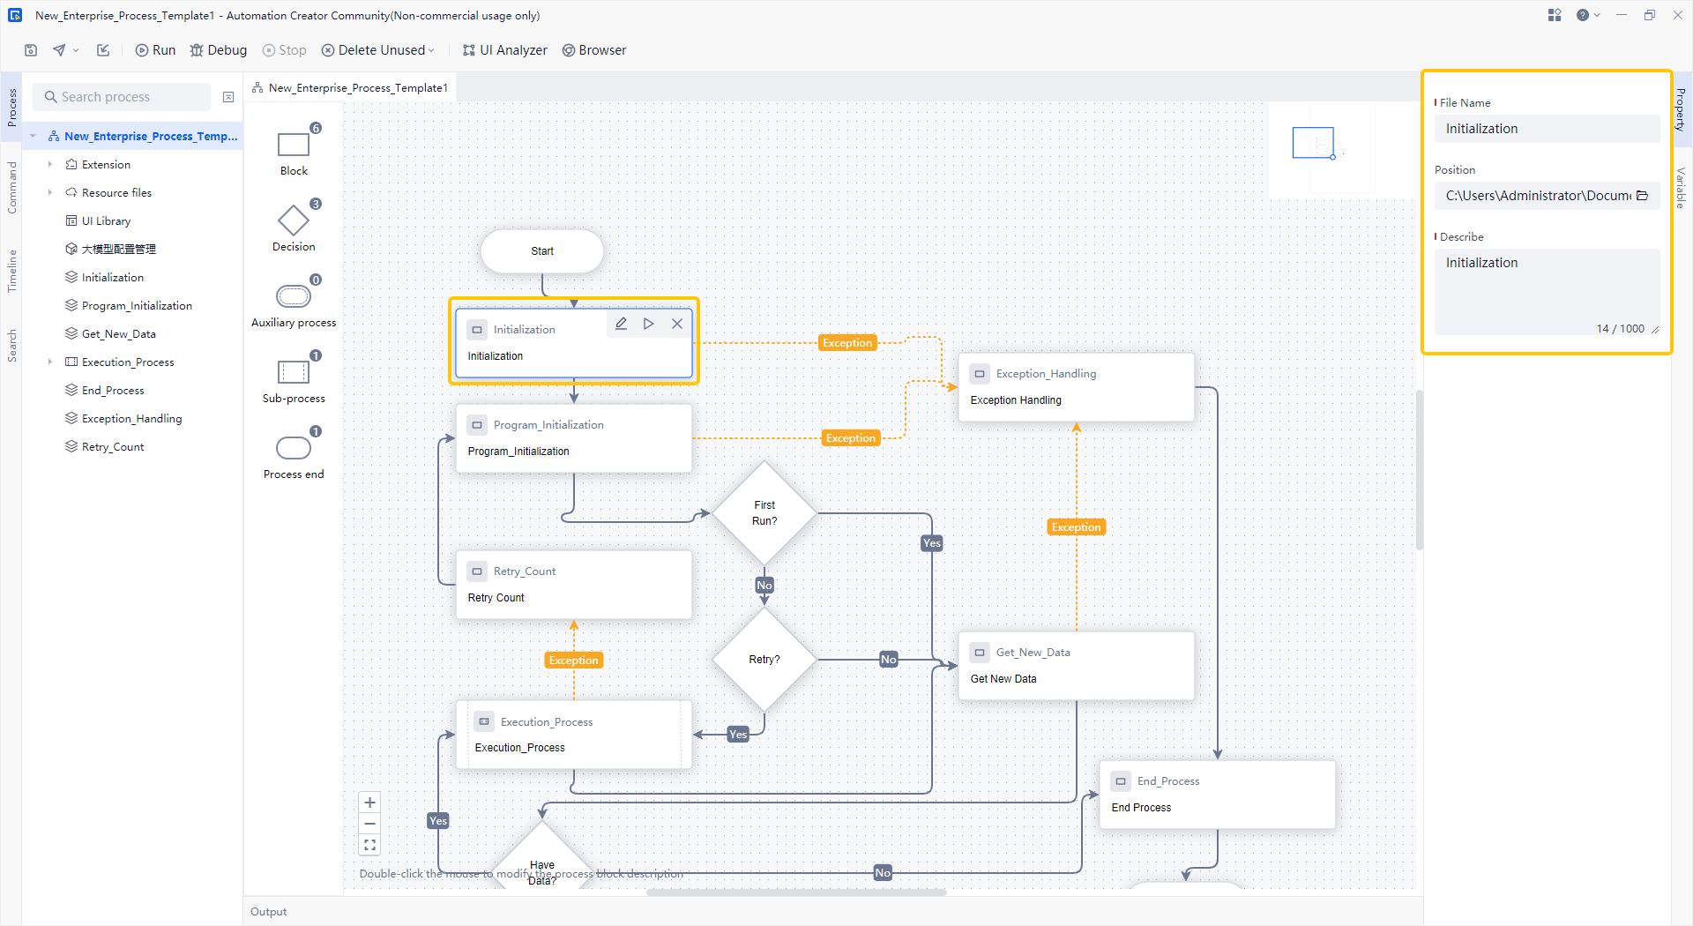Click the save icon in toolbar

pos(31,50)
